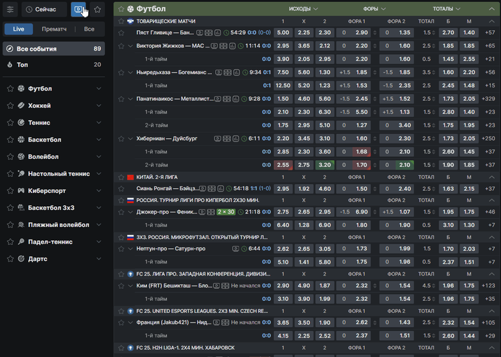
Task: Select the green-highlighted 3.20 odds in Хиберниан 2-й тайм
Action: point(325,165)
